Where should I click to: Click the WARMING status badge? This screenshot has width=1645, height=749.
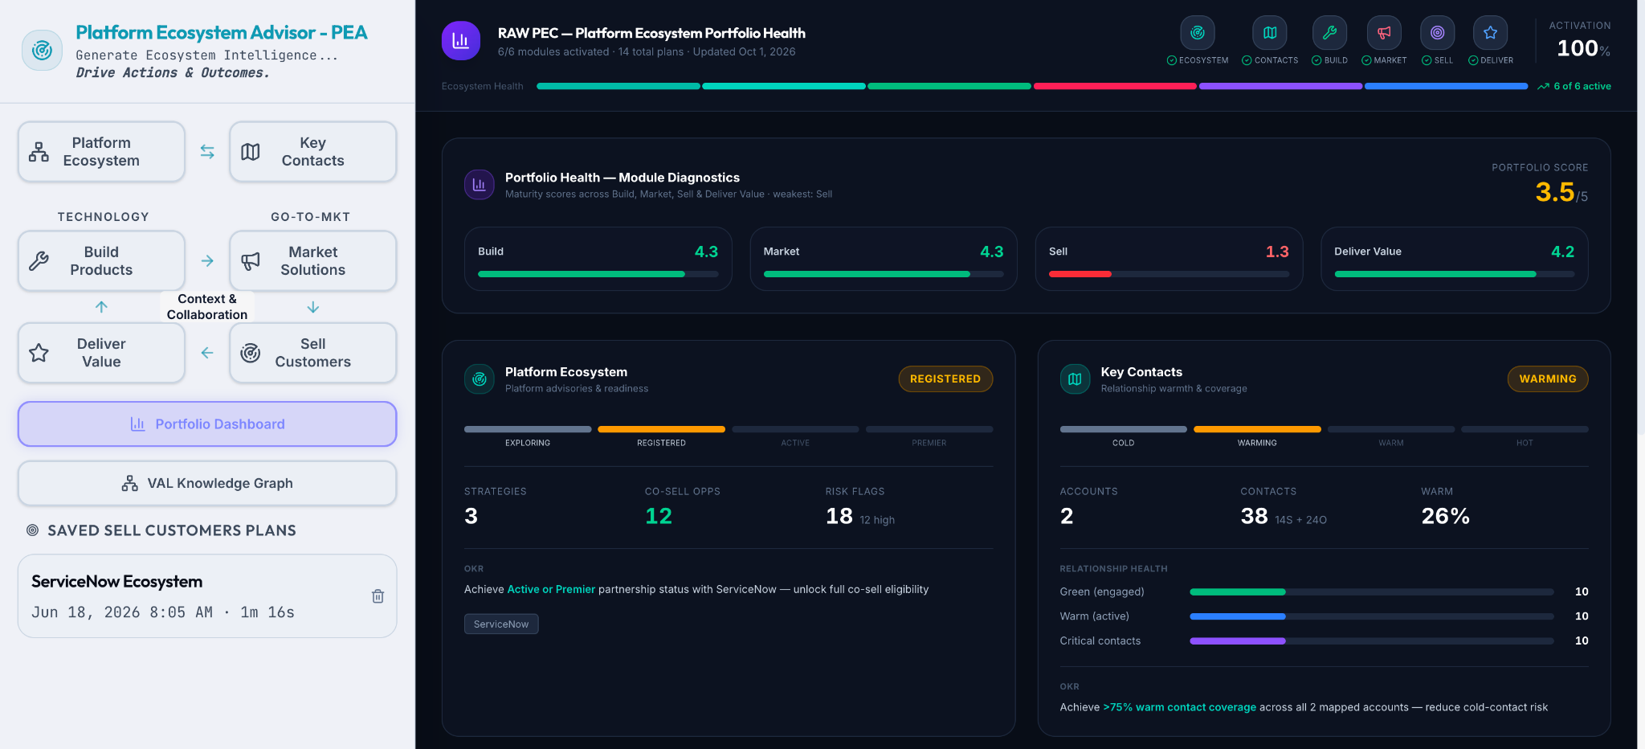1548,379
